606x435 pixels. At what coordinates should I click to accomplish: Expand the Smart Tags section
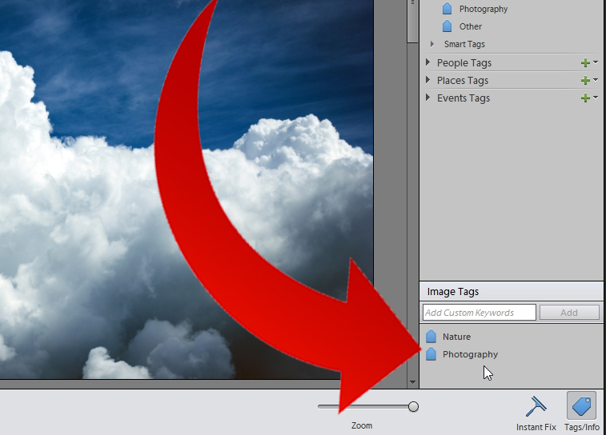click(x=432, y=44)
